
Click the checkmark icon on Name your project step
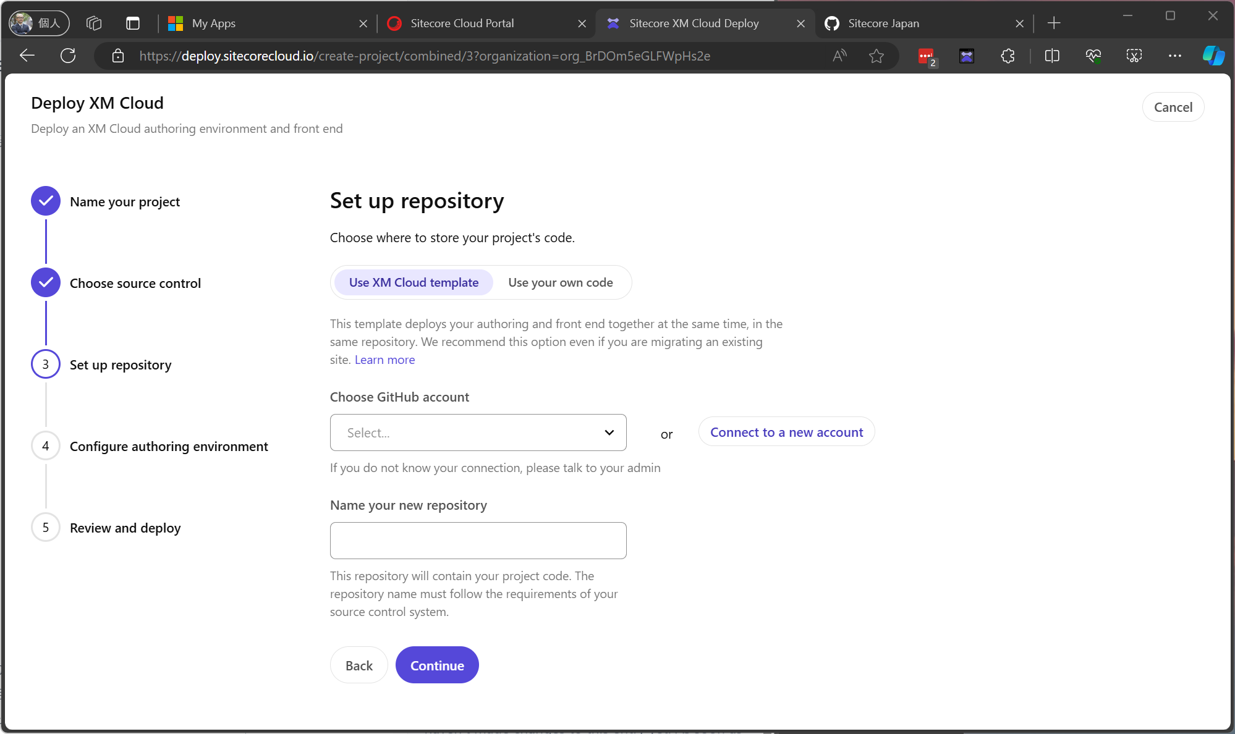[x=46, y=202]
